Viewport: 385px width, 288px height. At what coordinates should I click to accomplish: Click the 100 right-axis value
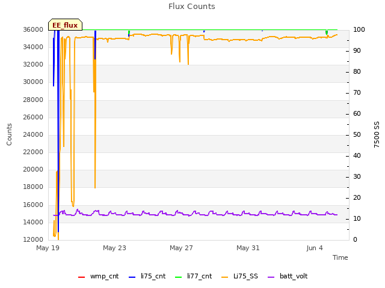(x=359, y=29)
